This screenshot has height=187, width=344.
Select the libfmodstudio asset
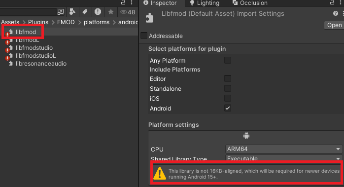tap(34, 48)
